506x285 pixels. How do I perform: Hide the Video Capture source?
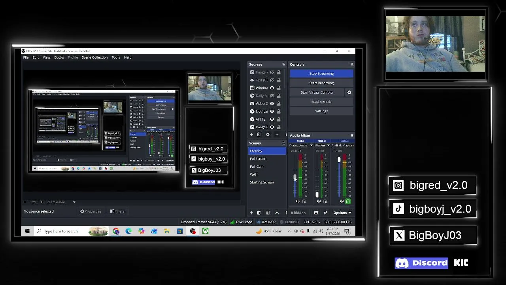(x=272, y=104)
